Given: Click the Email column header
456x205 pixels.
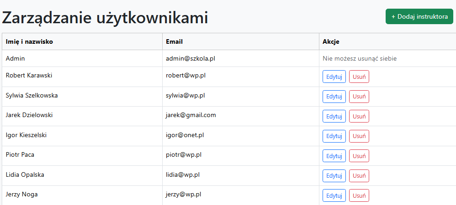Looking at the screenshot, I should tap(174, 41).
